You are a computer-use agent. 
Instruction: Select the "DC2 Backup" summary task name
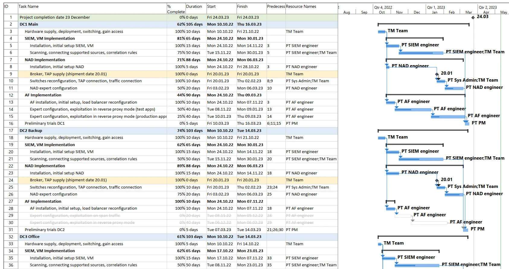click(x=31, y=131)
